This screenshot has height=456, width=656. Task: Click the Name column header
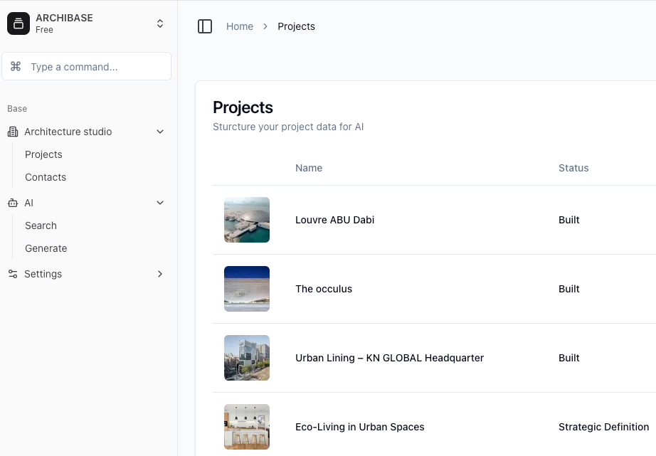click(309, 168)
